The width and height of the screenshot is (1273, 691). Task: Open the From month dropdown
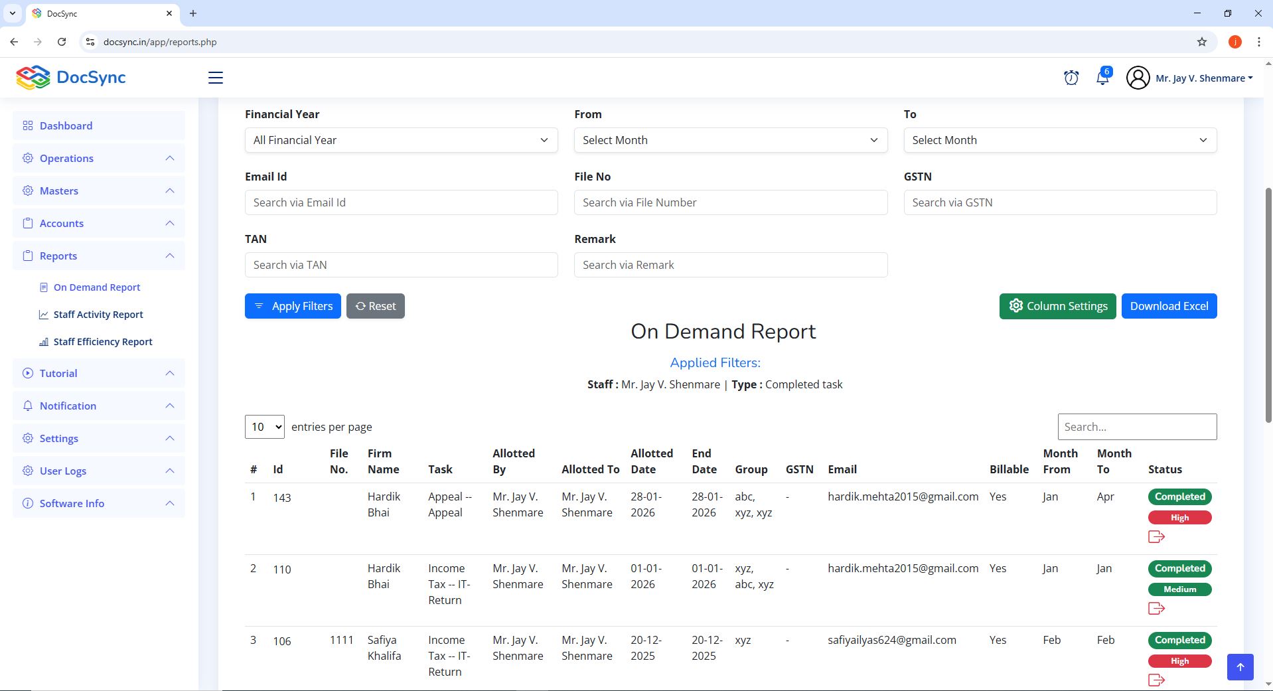tap(730, 140)
